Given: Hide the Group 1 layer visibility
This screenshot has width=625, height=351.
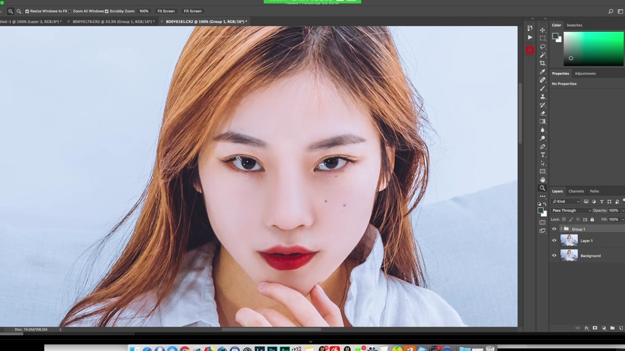Looking at the screenshot, I should coord(554,229).
